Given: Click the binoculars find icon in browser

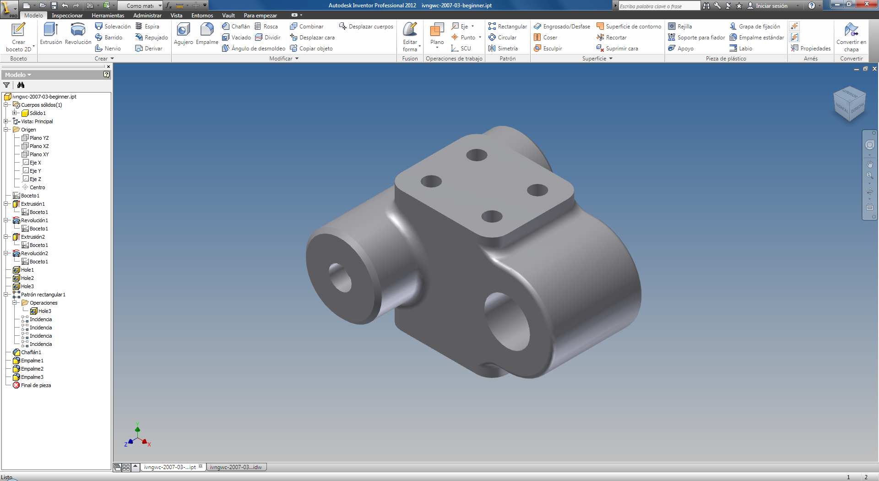Looking at the screenshot, I should tap(21, 85).
